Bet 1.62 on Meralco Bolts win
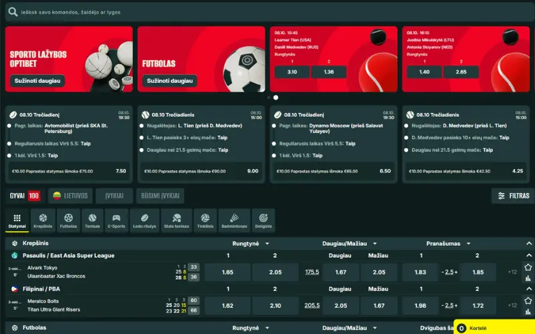The image size is (535, 334). 227,305
